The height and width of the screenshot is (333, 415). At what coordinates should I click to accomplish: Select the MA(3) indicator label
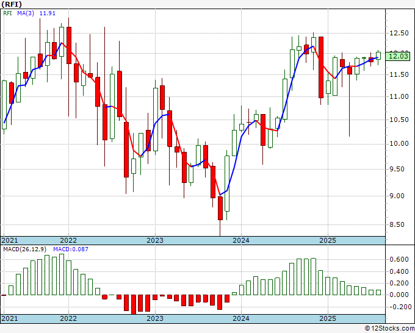tap(26, 13)
